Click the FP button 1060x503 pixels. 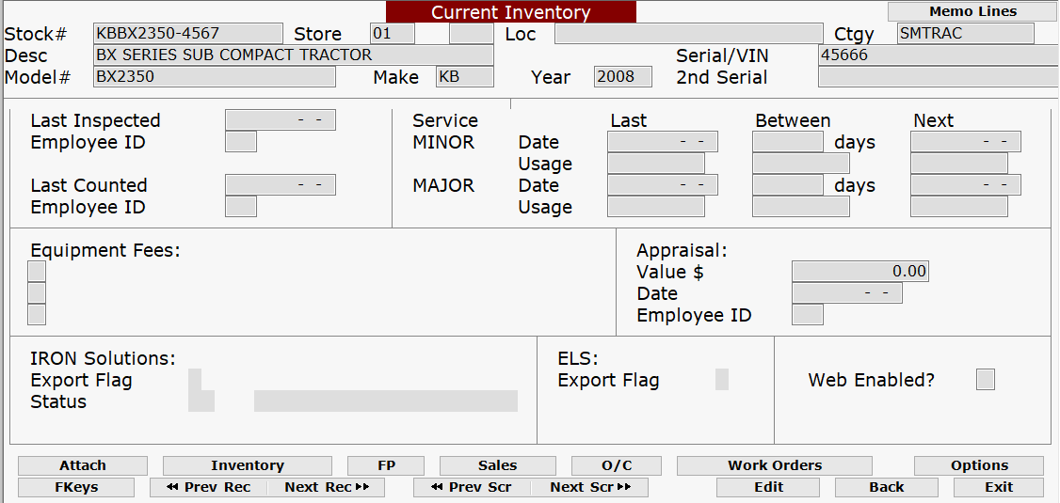[x=386, y=466]
